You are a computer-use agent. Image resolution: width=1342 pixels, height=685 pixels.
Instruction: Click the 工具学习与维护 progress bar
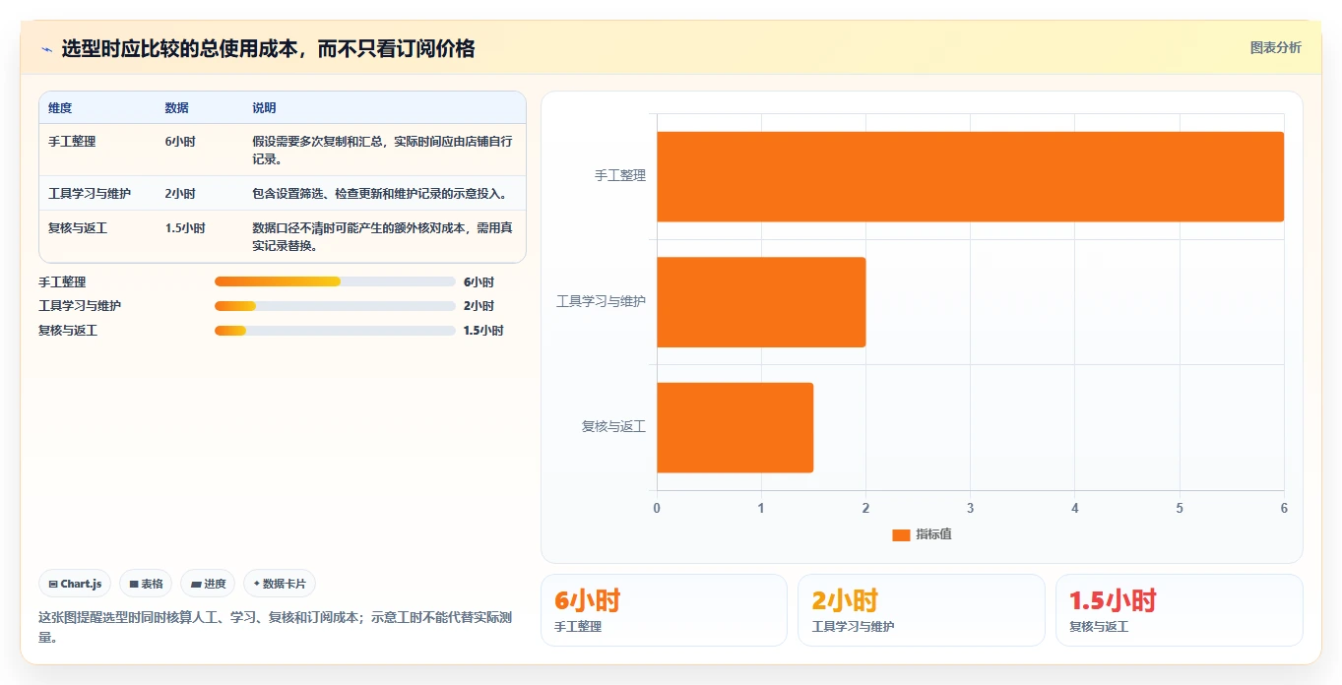(335, 306)
